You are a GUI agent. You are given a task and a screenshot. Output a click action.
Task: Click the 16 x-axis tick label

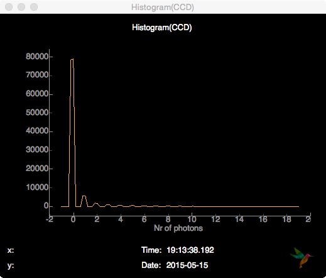point(263,220)
